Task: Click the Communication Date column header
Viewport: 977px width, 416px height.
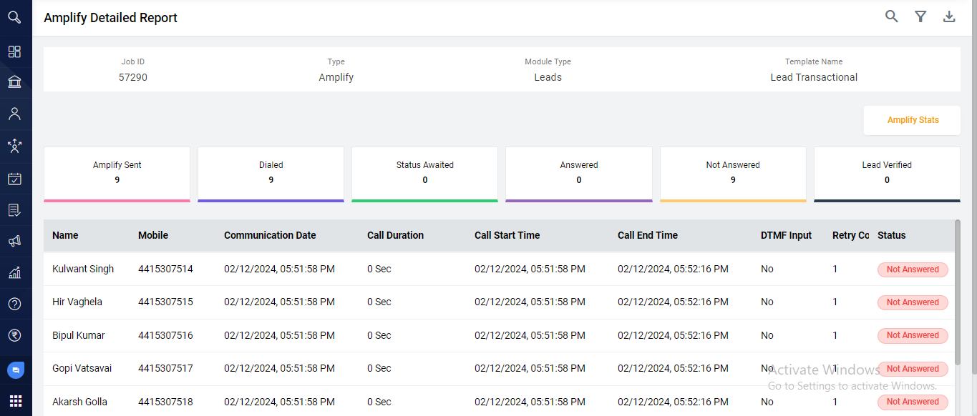Action: (x=270, y=235)
